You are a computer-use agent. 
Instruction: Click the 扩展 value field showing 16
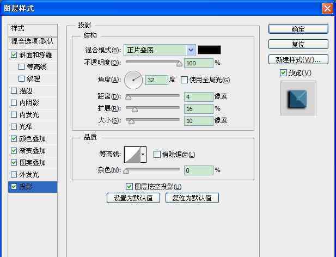[x=199, y=109]
